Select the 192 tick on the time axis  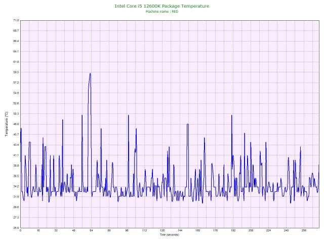(233, 231)
